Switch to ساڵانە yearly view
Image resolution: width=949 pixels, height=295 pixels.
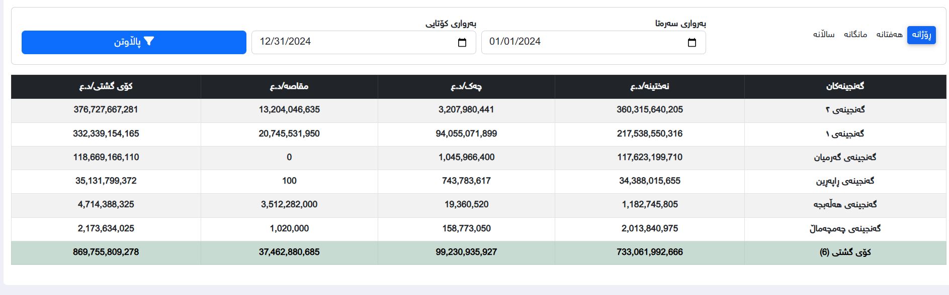pyautogui.click(x=824, y=35)
